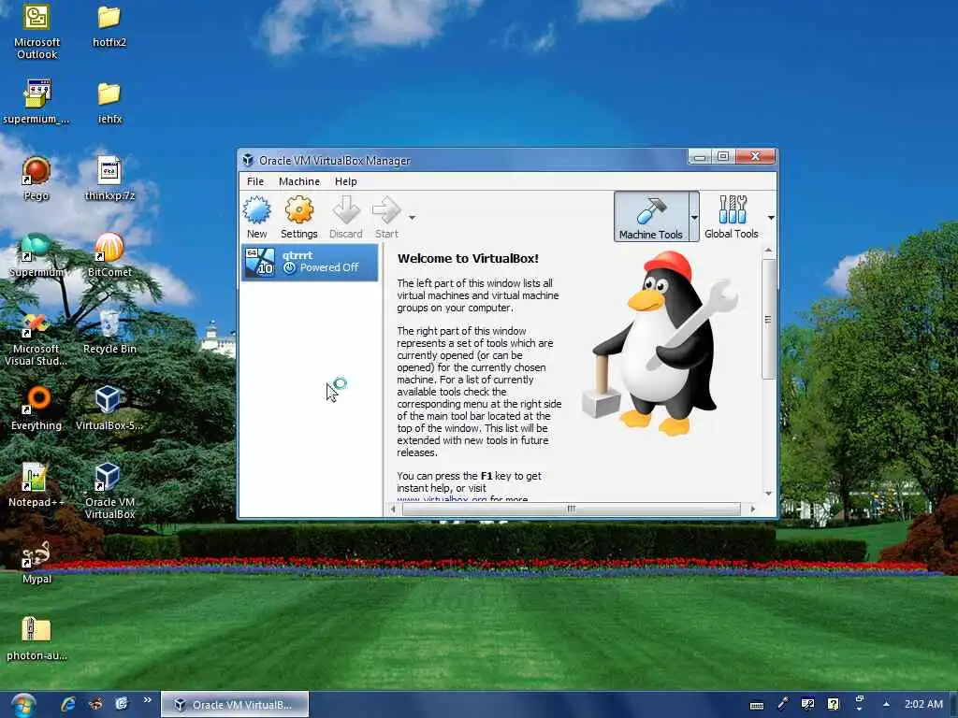Close the VirtualBox Manager window
958x718 pixels.
[x=755, y=157]
